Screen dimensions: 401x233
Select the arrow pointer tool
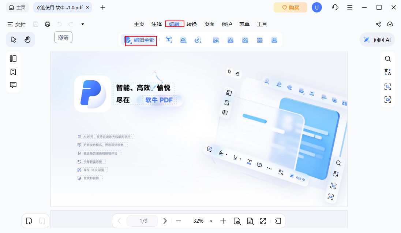tap(14, 40)
